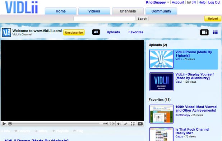This screenshot has height=141, width=222.
Task: Click the Cazzy uploader name
Action: (x=179, y=136)
